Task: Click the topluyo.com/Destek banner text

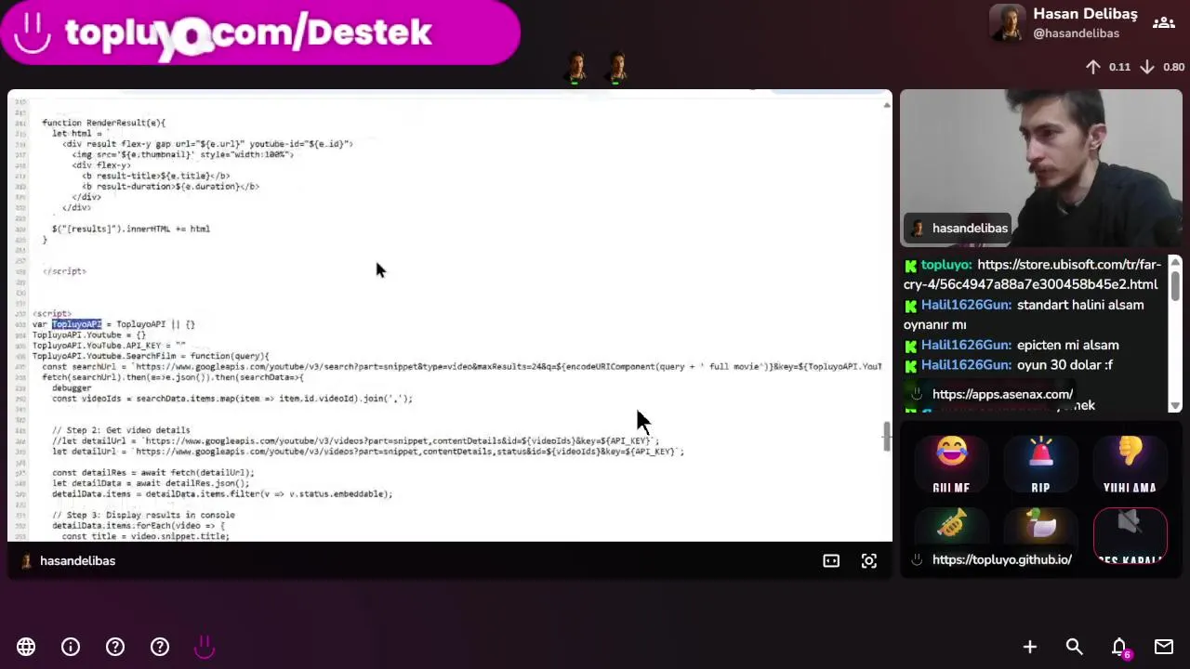Action: coord(248,33)
